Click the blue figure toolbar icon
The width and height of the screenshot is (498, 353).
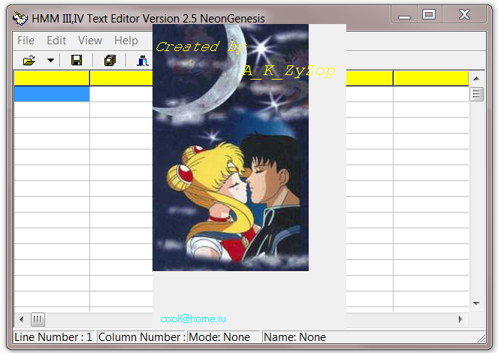[x=143, y=60]
